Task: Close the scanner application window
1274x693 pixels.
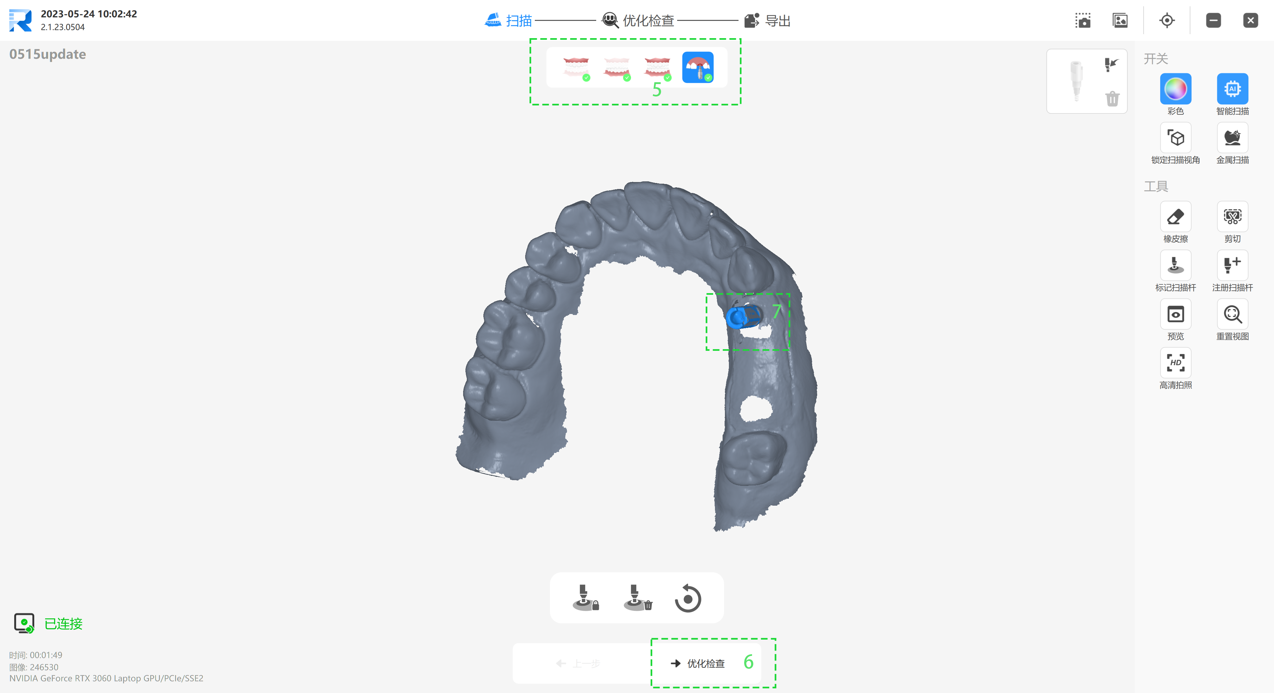Action: (1250, 21)
